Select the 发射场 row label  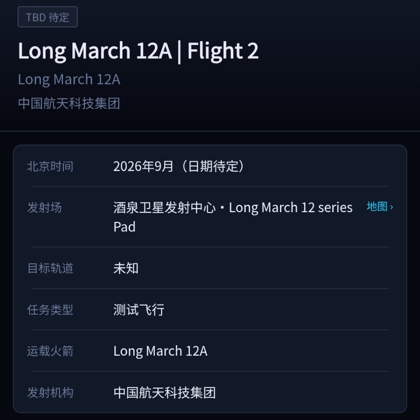click(45, 207)
